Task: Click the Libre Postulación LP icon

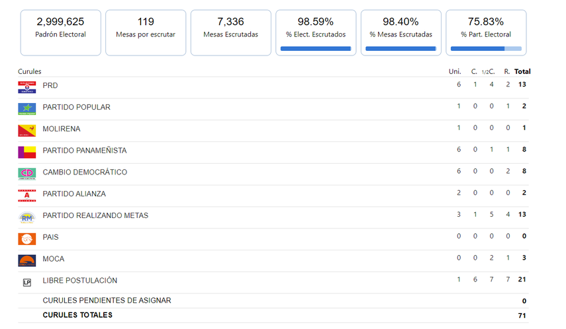Action: [x=26, y=282]
